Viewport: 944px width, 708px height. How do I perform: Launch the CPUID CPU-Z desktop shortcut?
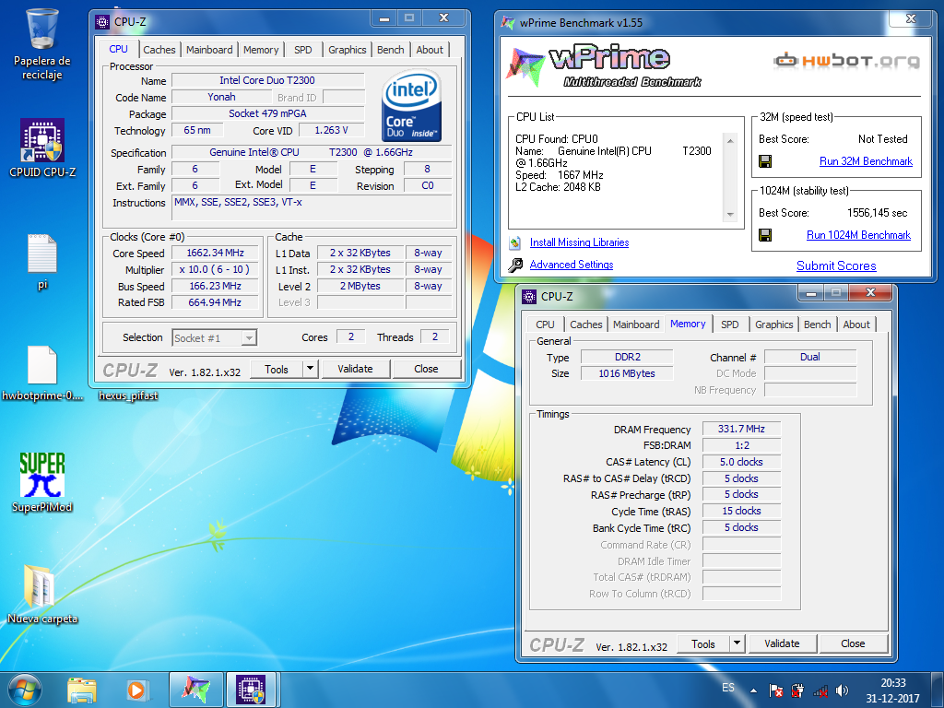pos(42,147)
